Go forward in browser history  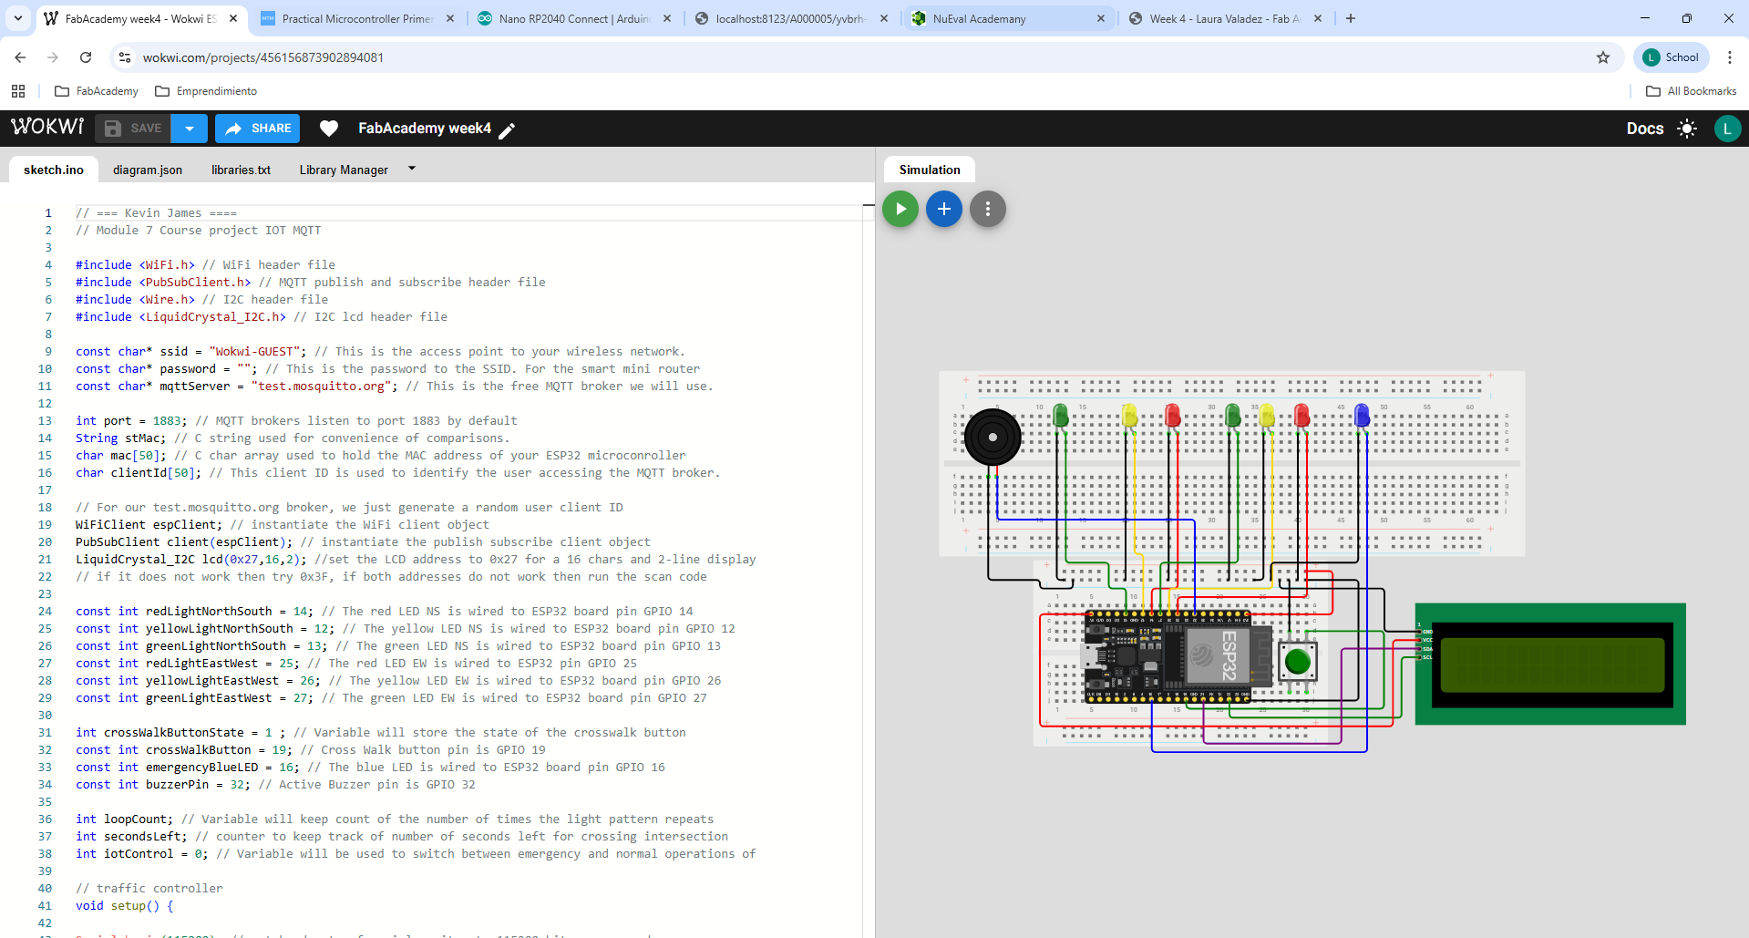coord(53,57)
